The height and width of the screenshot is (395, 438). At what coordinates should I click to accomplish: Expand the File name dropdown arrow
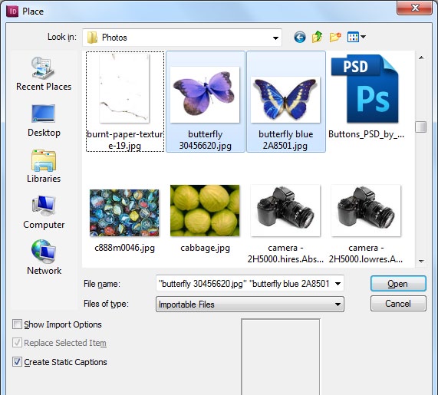point(338,284)
